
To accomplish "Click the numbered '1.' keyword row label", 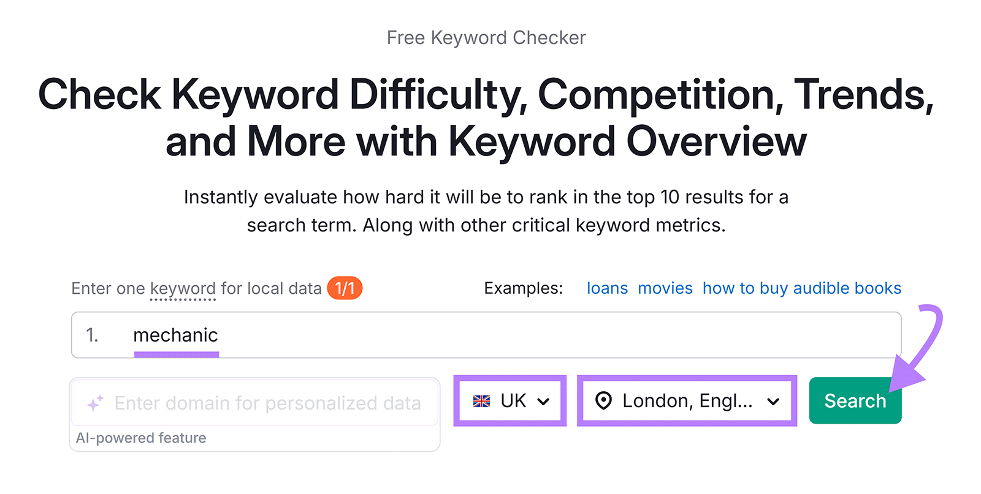I will (x=92, y=335).
